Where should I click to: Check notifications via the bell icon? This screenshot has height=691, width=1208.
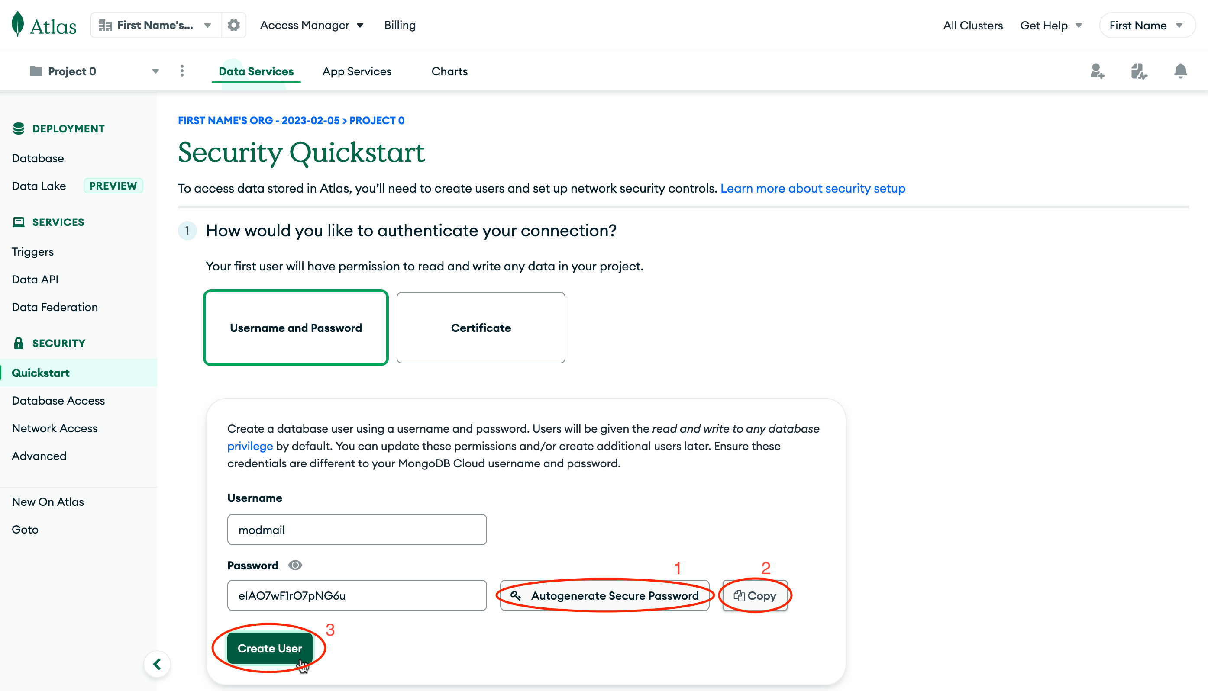coord(1180,71)
